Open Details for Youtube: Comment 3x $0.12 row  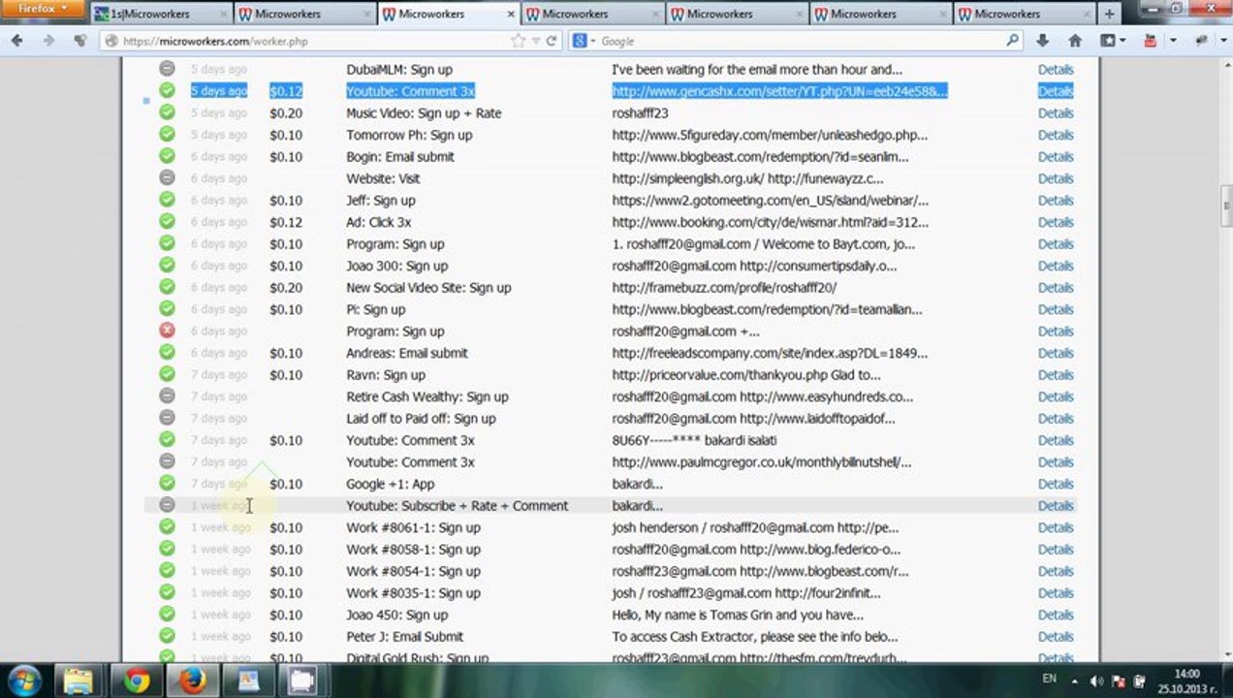[1056, 91]
